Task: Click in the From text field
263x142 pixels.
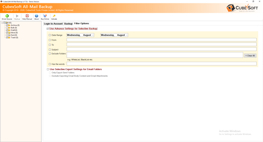Action: tap(162, 40)
